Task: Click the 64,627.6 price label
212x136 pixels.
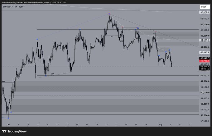Action: (x=205, y=40)
